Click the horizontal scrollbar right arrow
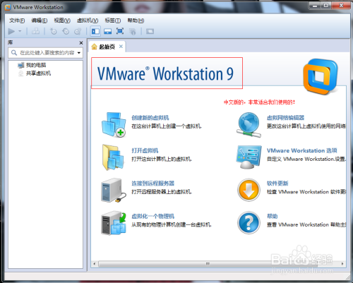 pyautogui.click(x=342, y=264)
